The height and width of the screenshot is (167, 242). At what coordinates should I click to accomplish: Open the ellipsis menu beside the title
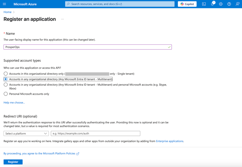pos(63,19)
